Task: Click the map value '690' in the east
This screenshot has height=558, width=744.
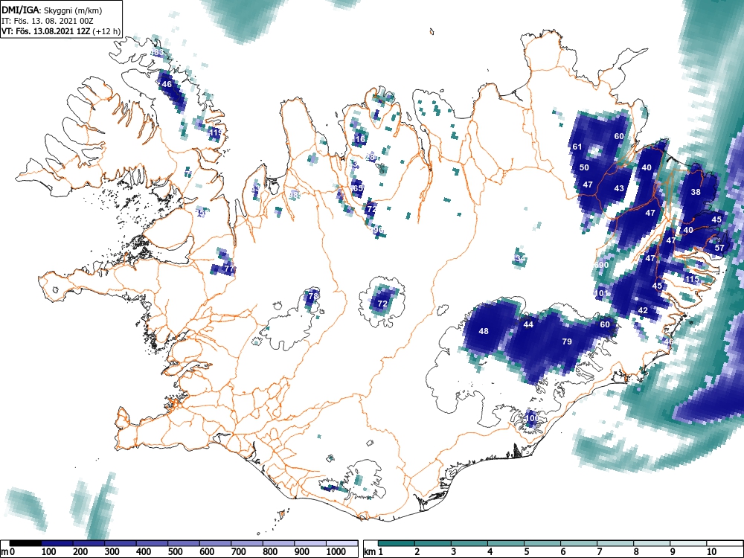Action: pyautogui.click(x=601, y=265)
